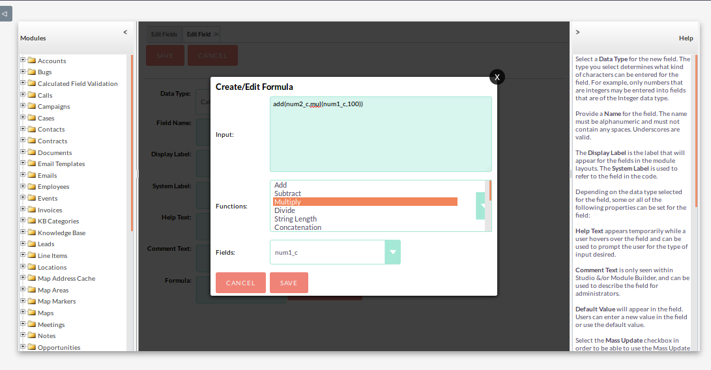Select Divide in the Functions list

(285, 210)
